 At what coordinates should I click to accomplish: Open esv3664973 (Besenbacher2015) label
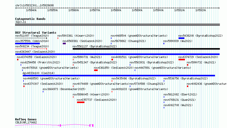(64, 89)
